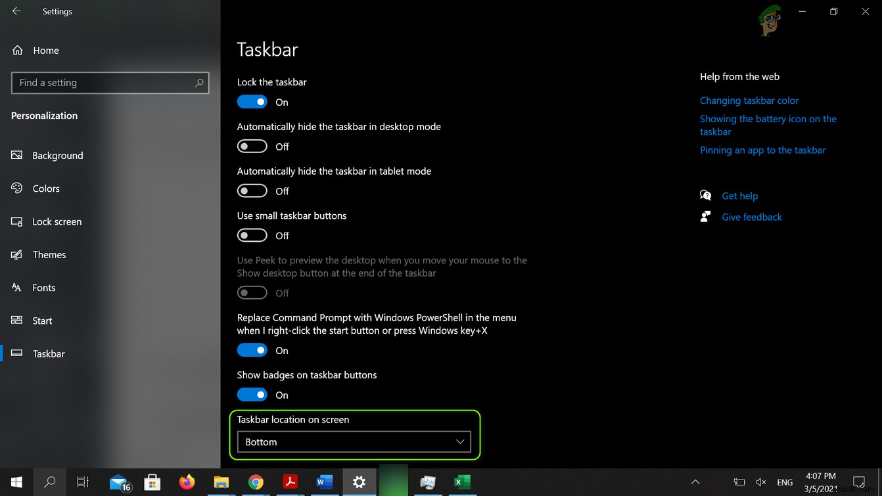Image resolution: width=882 pixels, height=496 pixels.
Task: Select the Fonts icon
Action: tap(17, 287)
